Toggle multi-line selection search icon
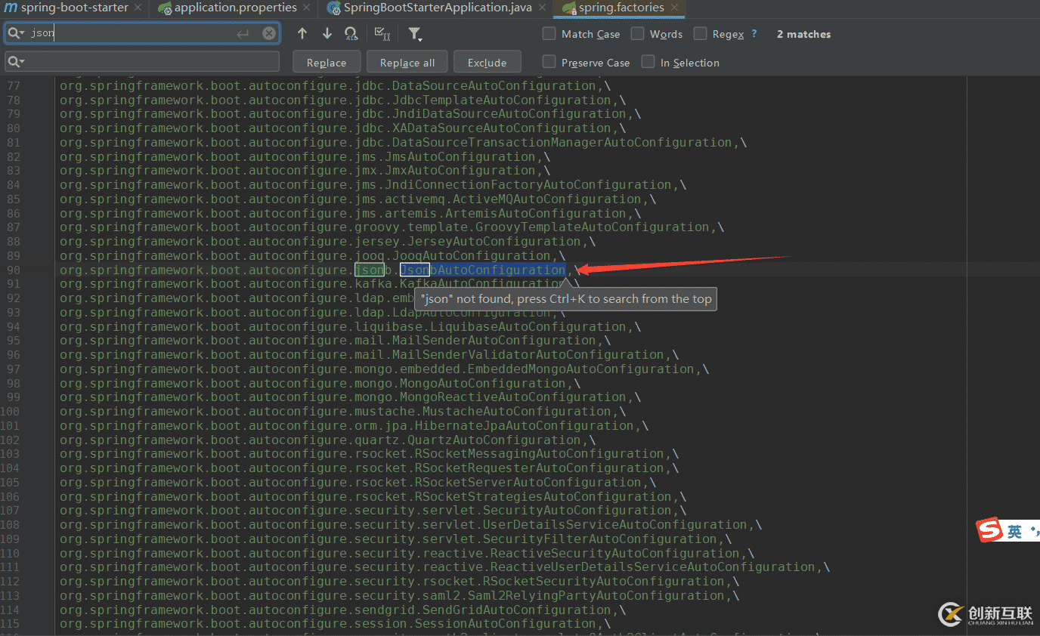Viewport: 1040px width, 636px height. pyautogui.click(x=382, y=33)
